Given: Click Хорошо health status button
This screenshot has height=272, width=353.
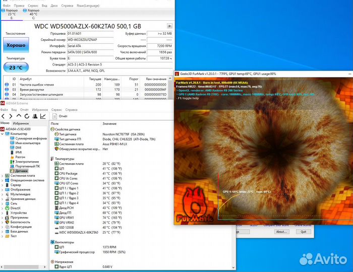Looking at the screenshot, I should 16,45.
